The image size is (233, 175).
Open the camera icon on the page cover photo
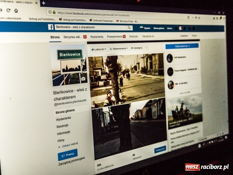click(83, 78)
